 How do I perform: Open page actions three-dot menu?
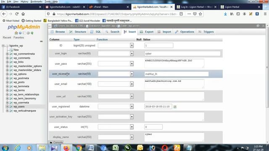[189, 14]
